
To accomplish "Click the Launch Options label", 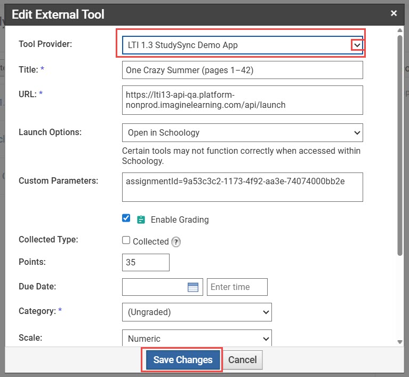I will click(50, 132).
